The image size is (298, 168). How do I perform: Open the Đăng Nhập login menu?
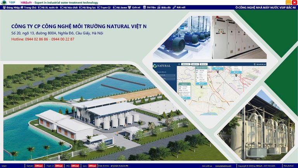coord(11,7)
